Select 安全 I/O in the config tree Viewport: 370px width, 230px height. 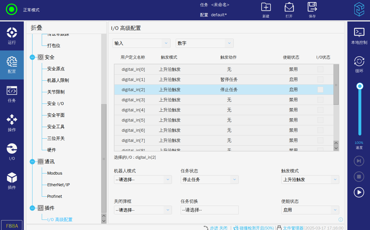tap(55, 104)
